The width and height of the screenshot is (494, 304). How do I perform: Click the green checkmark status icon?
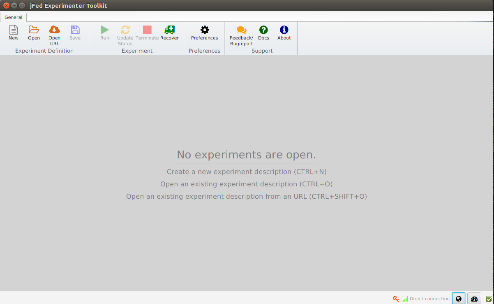point(489,299)
